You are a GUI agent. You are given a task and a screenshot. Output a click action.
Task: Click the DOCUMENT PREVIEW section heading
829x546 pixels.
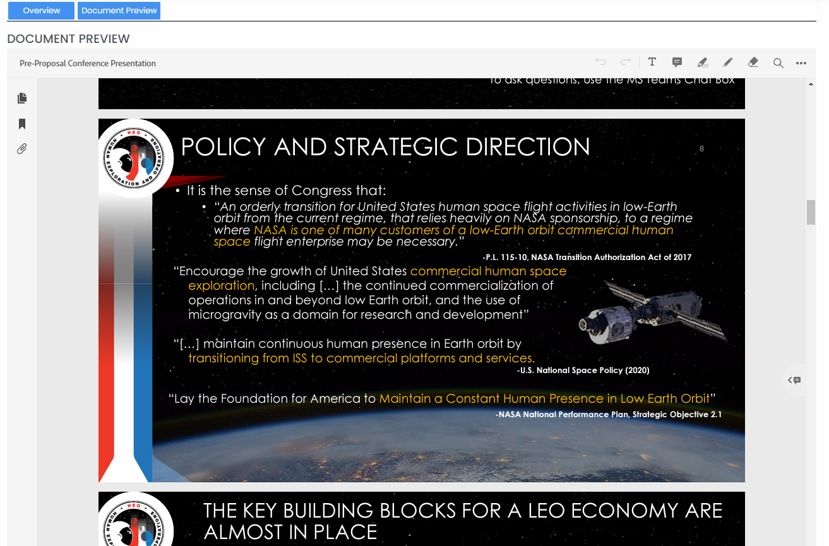[68, 39]
